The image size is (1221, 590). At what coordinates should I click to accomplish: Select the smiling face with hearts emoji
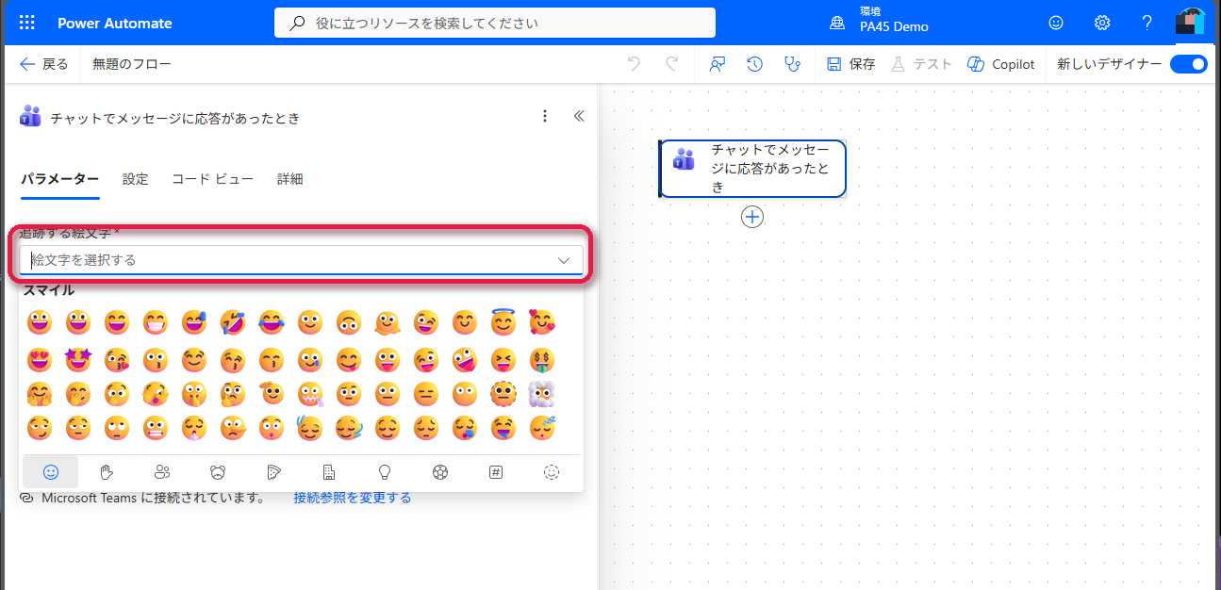click(x=542, y=322)
